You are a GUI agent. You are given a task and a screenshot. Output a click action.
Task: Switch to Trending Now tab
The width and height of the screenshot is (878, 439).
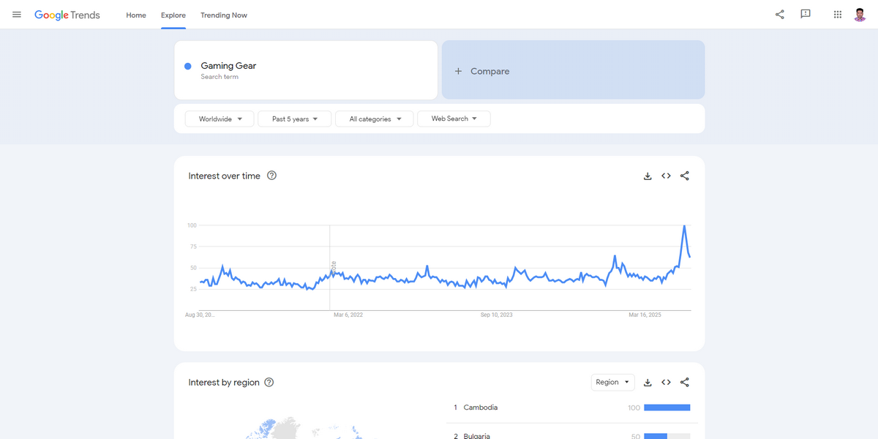[x=224, y=15]
